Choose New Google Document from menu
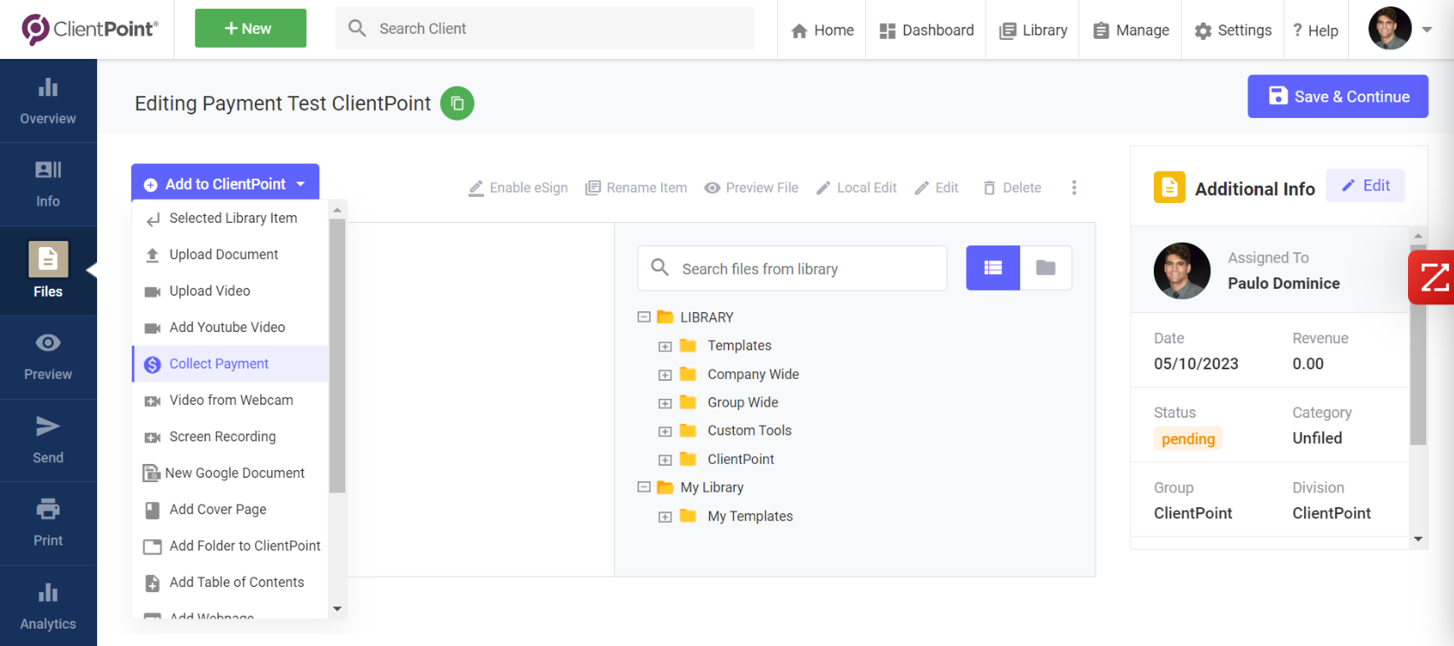 click(x=230, y=473)
